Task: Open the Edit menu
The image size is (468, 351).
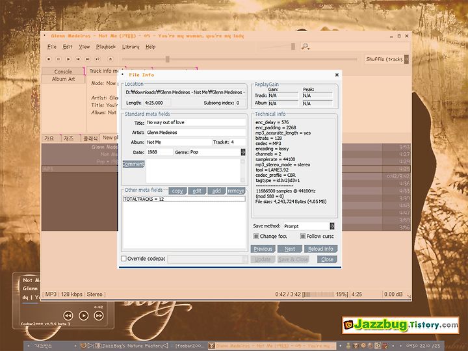Action: point(68,47)
